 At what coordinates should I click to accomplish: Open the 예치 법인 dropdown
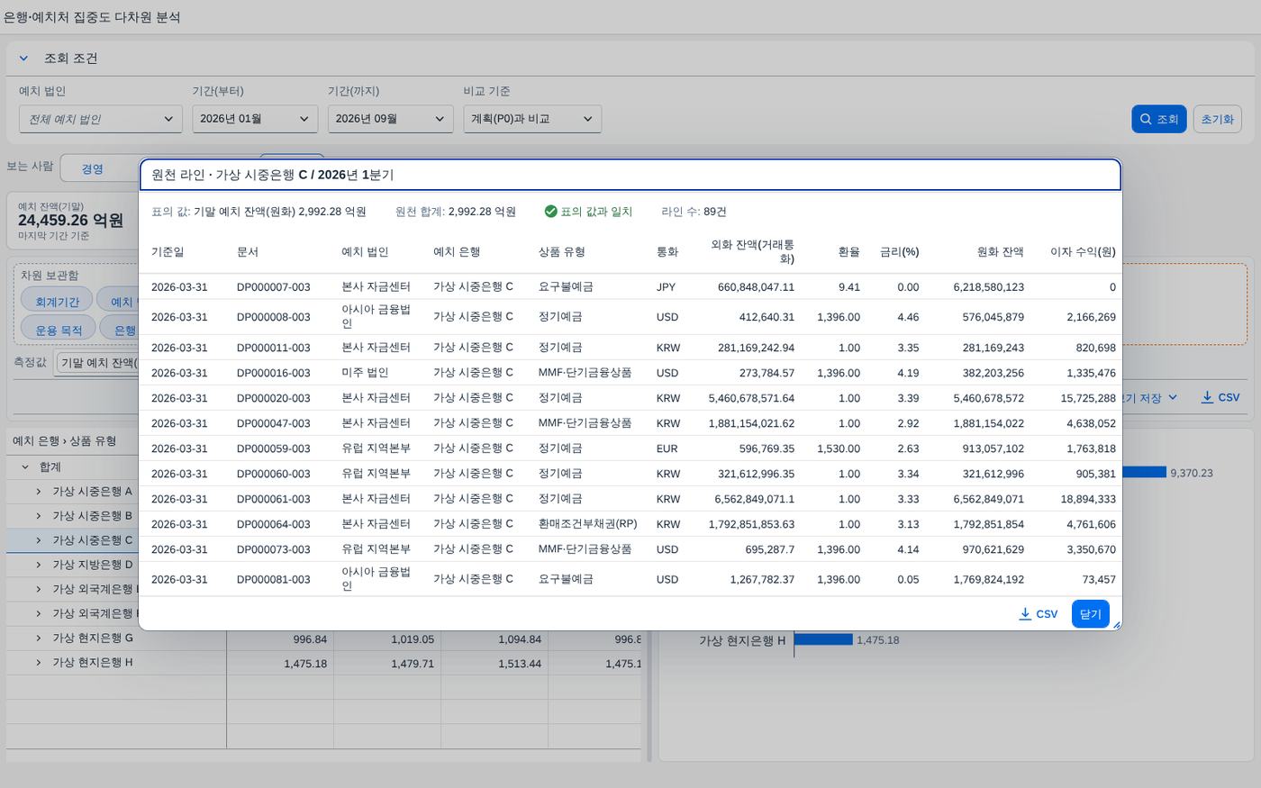(100, 119)
